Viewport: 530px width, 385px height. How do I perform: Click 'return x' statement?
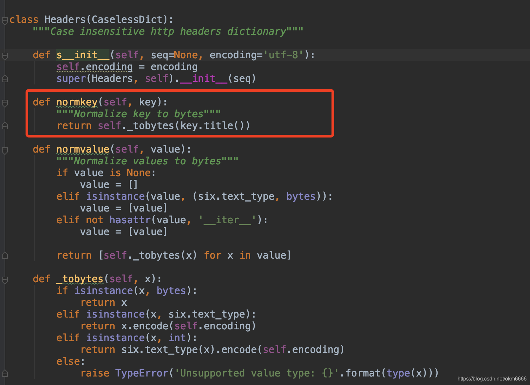coord(104,302)
